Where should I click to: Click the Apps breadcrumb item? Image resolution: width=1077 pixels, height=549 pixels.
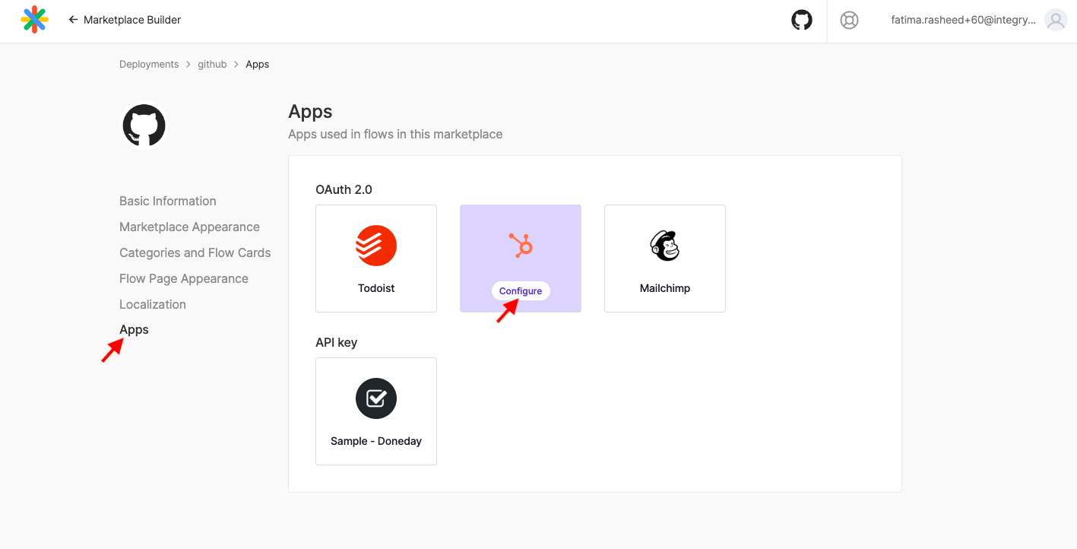[x=257, y=65]
